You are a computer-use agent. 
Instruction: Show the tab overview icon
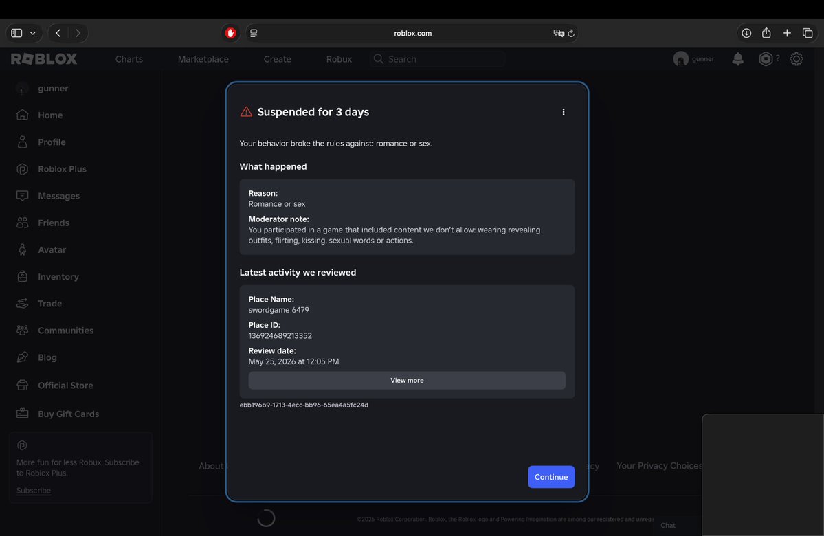tap(808, 33)
